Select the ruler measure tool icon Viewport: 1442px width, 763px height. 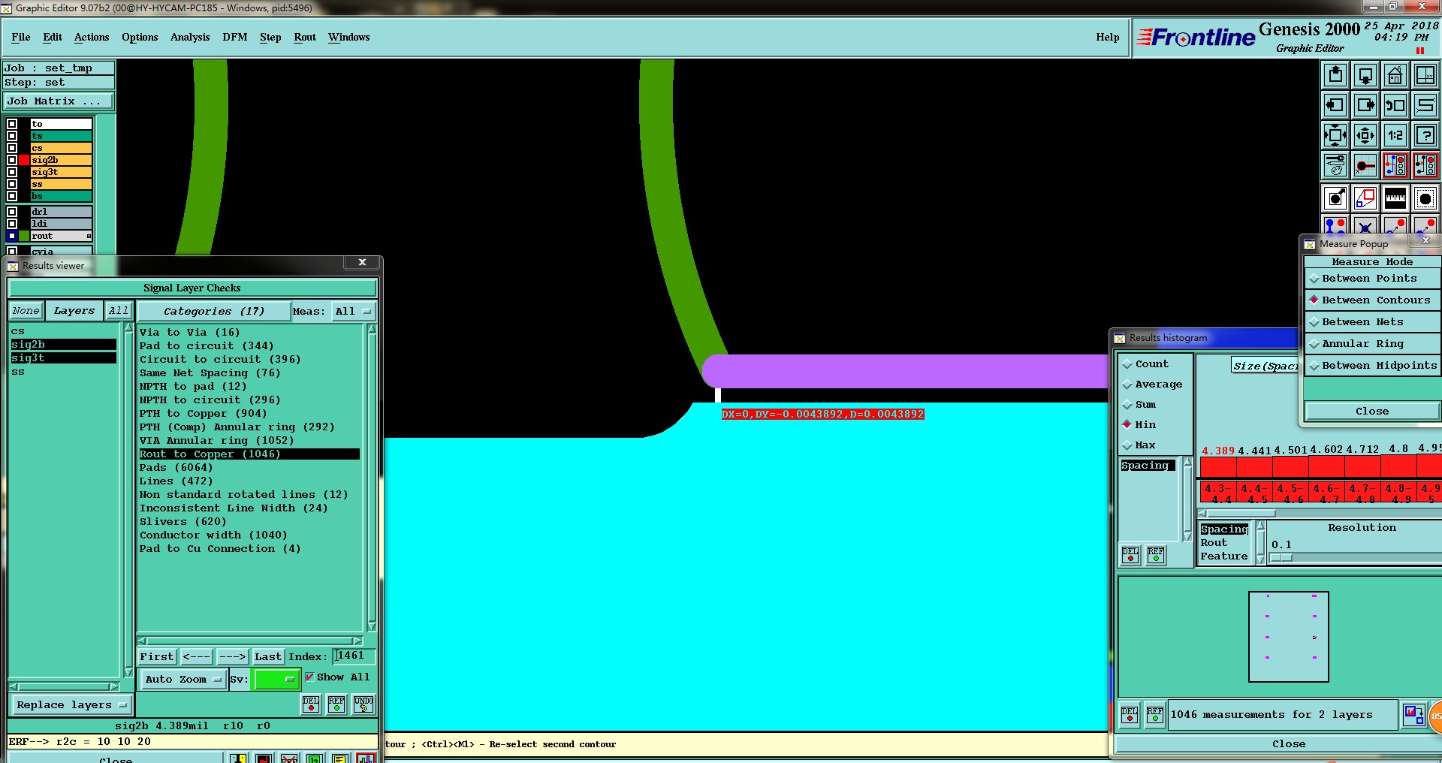[x=1395, y=198]
